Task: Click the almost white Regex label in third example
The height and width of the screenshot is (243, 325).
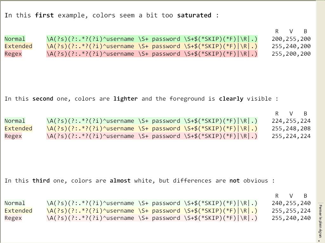Action: [13, 218]
